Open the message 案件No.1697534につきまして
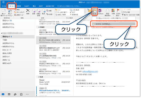The width and height of the screenshot is (141, 98). click(x=53, y=72)
